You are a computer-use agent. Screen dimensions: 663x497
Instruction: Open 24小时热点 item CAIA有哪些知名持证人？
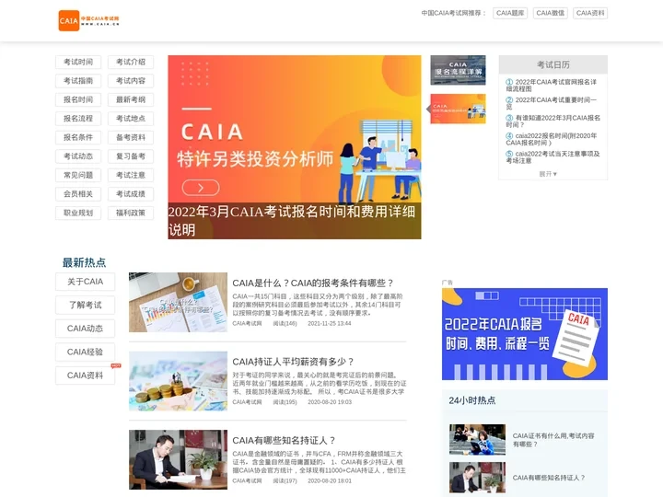[549, 478]
